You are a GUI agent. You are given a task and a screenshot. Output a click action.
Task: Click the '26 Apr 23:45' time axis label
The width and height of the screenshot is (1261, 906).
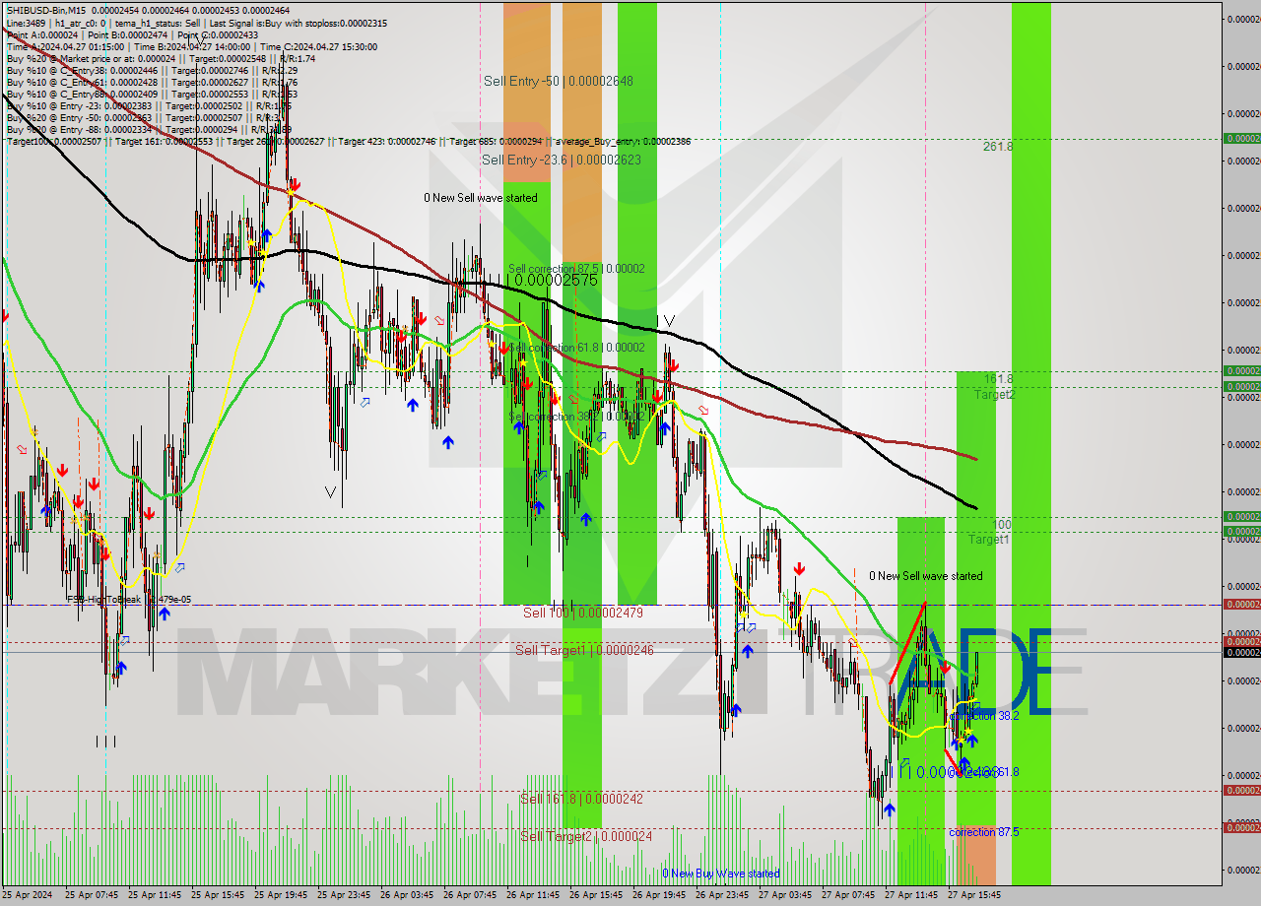[722, 895]
